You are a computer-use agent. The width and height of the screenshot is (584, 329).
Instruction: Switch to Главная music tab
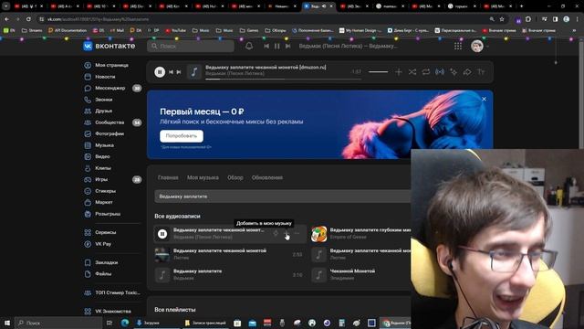coord(168,177)
